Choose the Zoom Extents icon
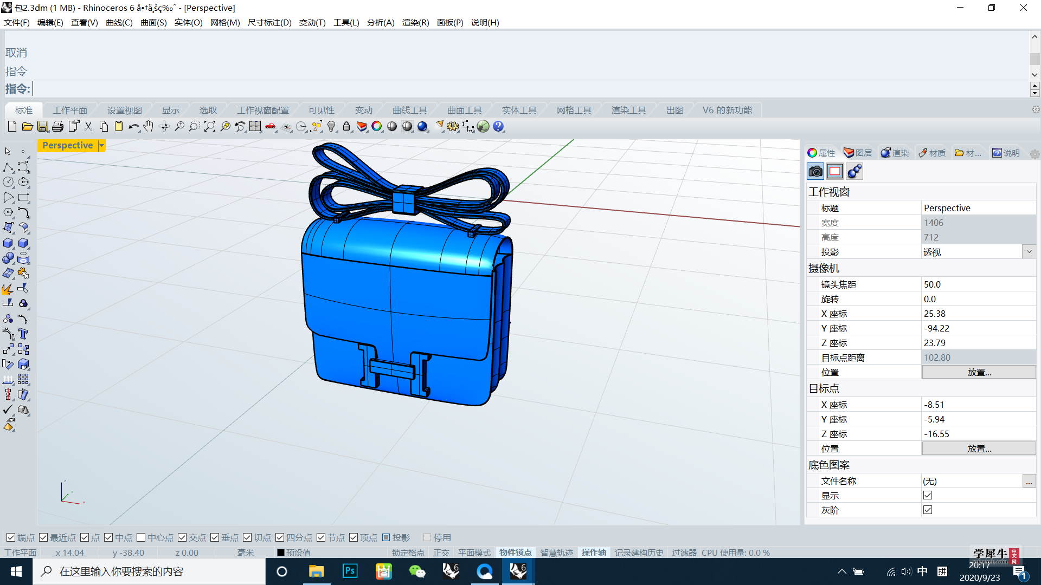Screen dimensions: 1041x585 (x=210, y=126)
